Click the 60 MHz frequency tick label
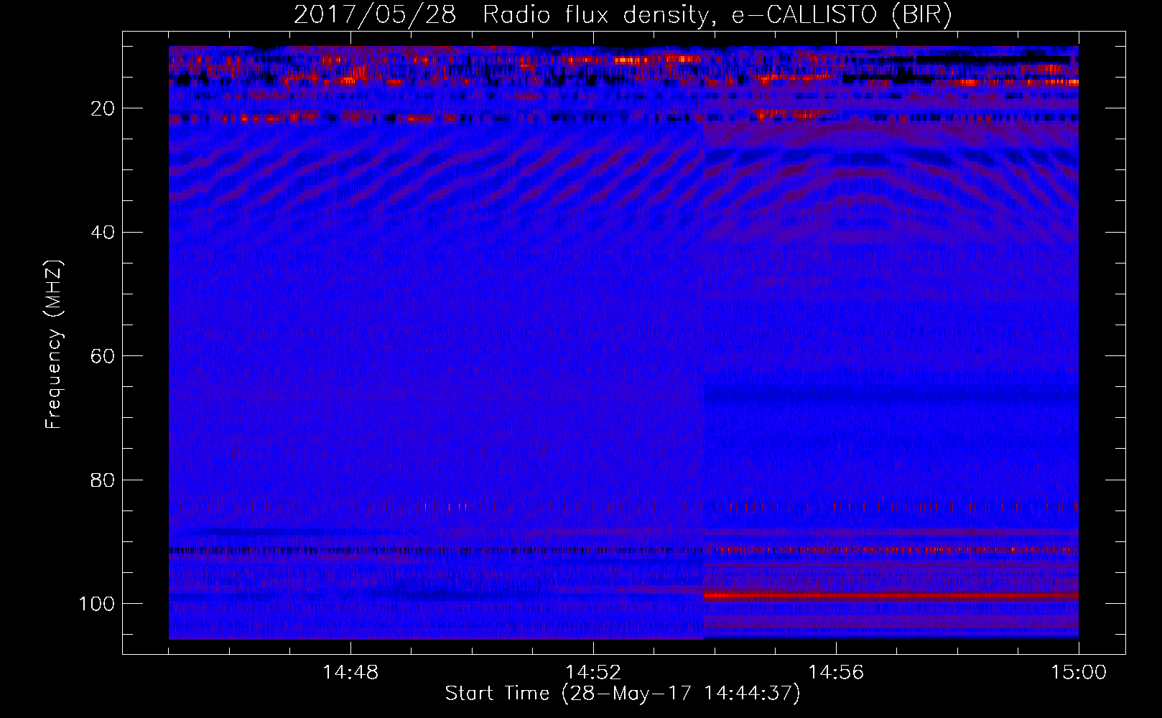This screenshot has width=1162, height=718. tap(103, 356)
